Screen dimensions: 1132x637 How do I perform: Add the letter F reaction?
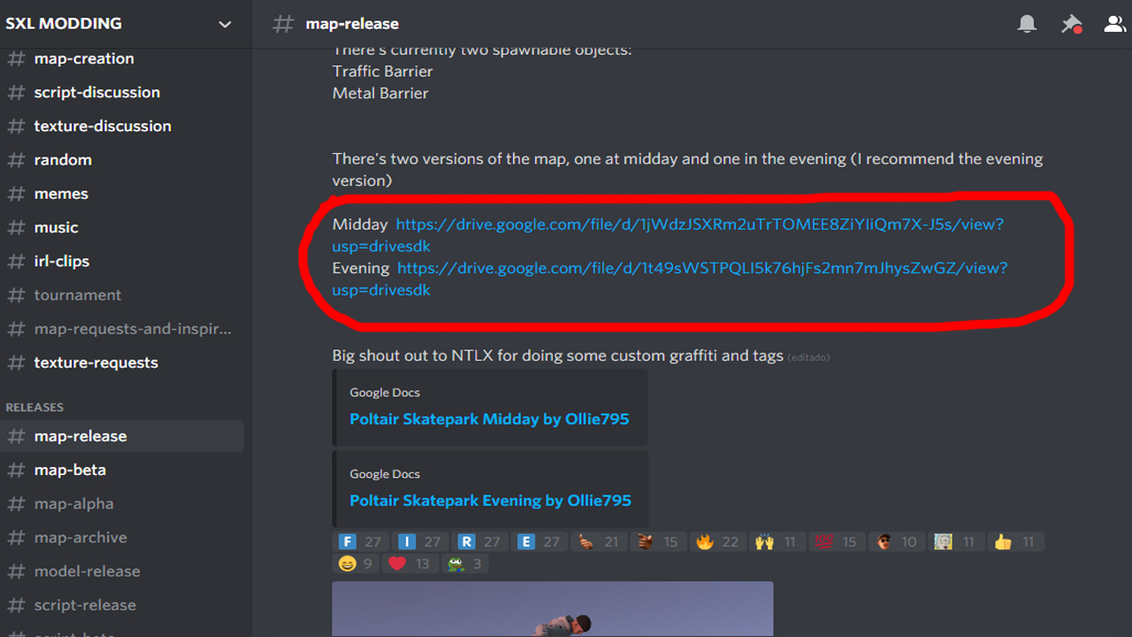pyautogui.click(x=360, y=541)
